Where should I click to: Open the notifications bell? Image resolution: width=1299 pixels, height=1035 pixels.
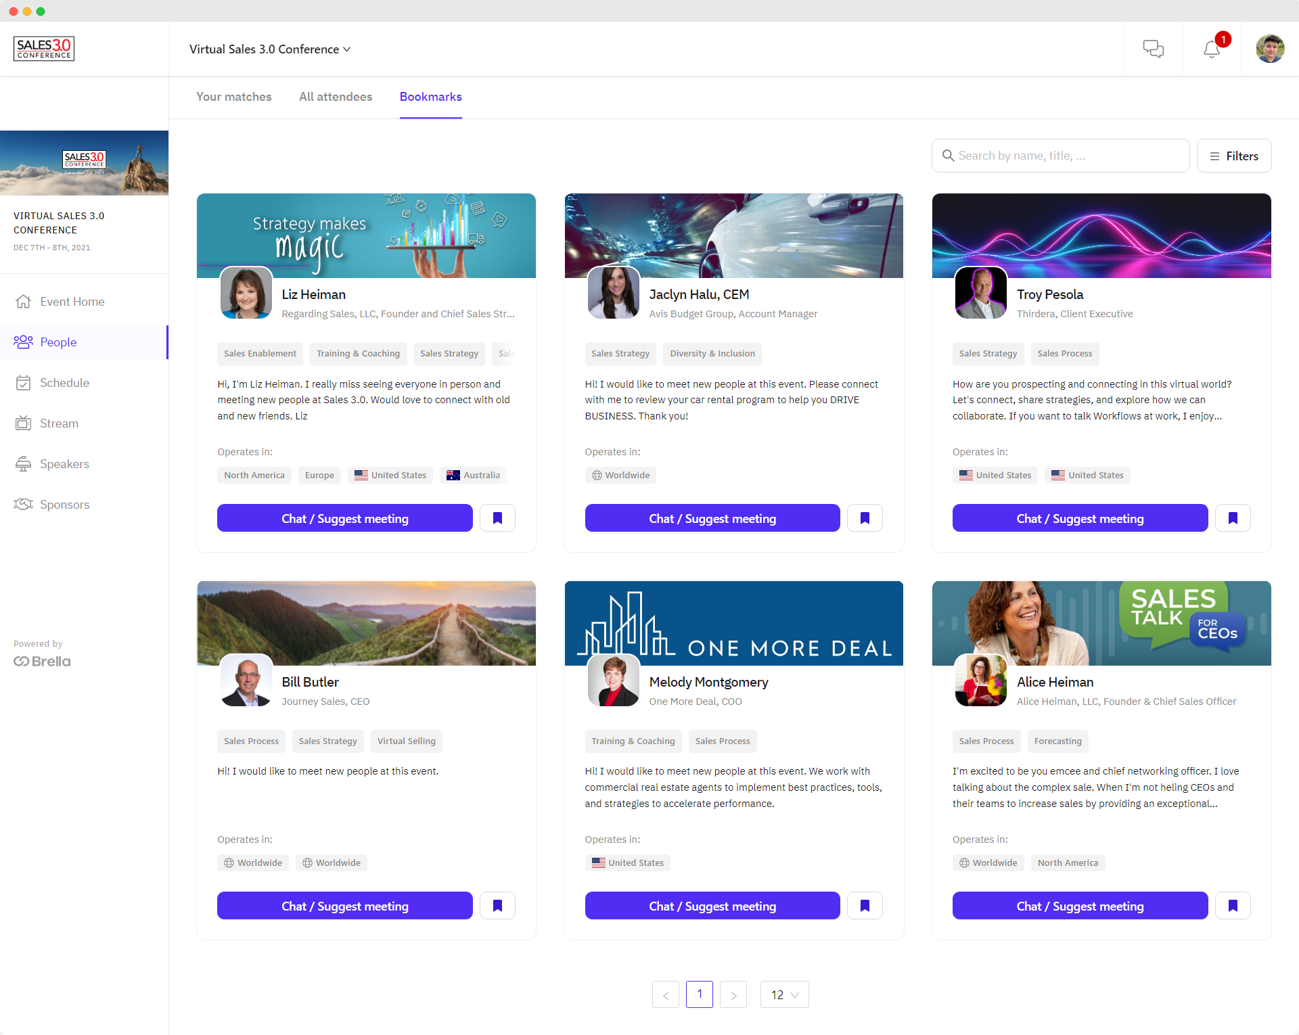click(x=1212, y=49)
